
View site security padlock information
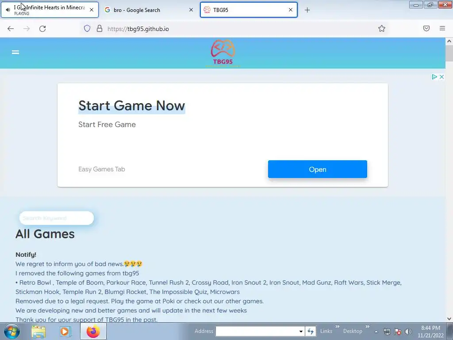pyautogui.click(x=100, y=29)
